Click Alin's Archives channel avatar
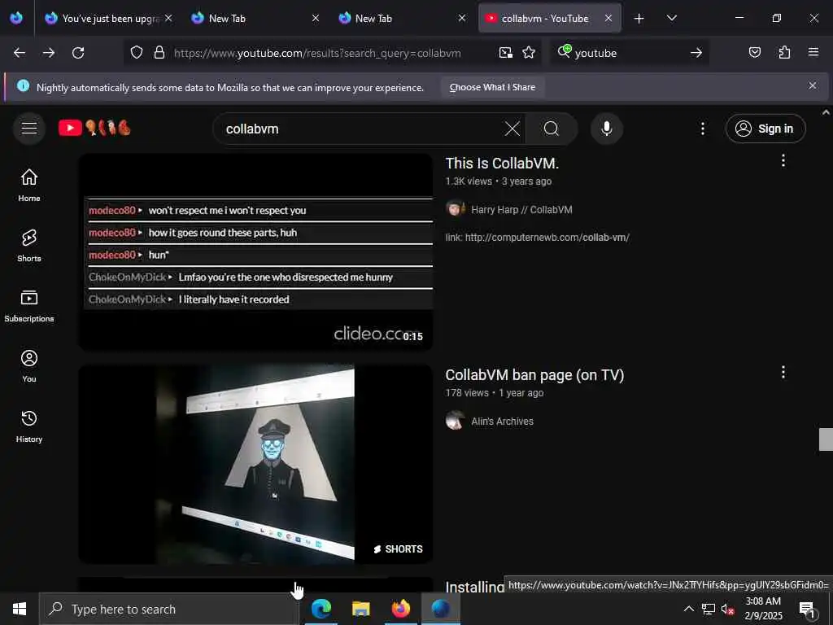833x625 pixels. coord(456,421)
